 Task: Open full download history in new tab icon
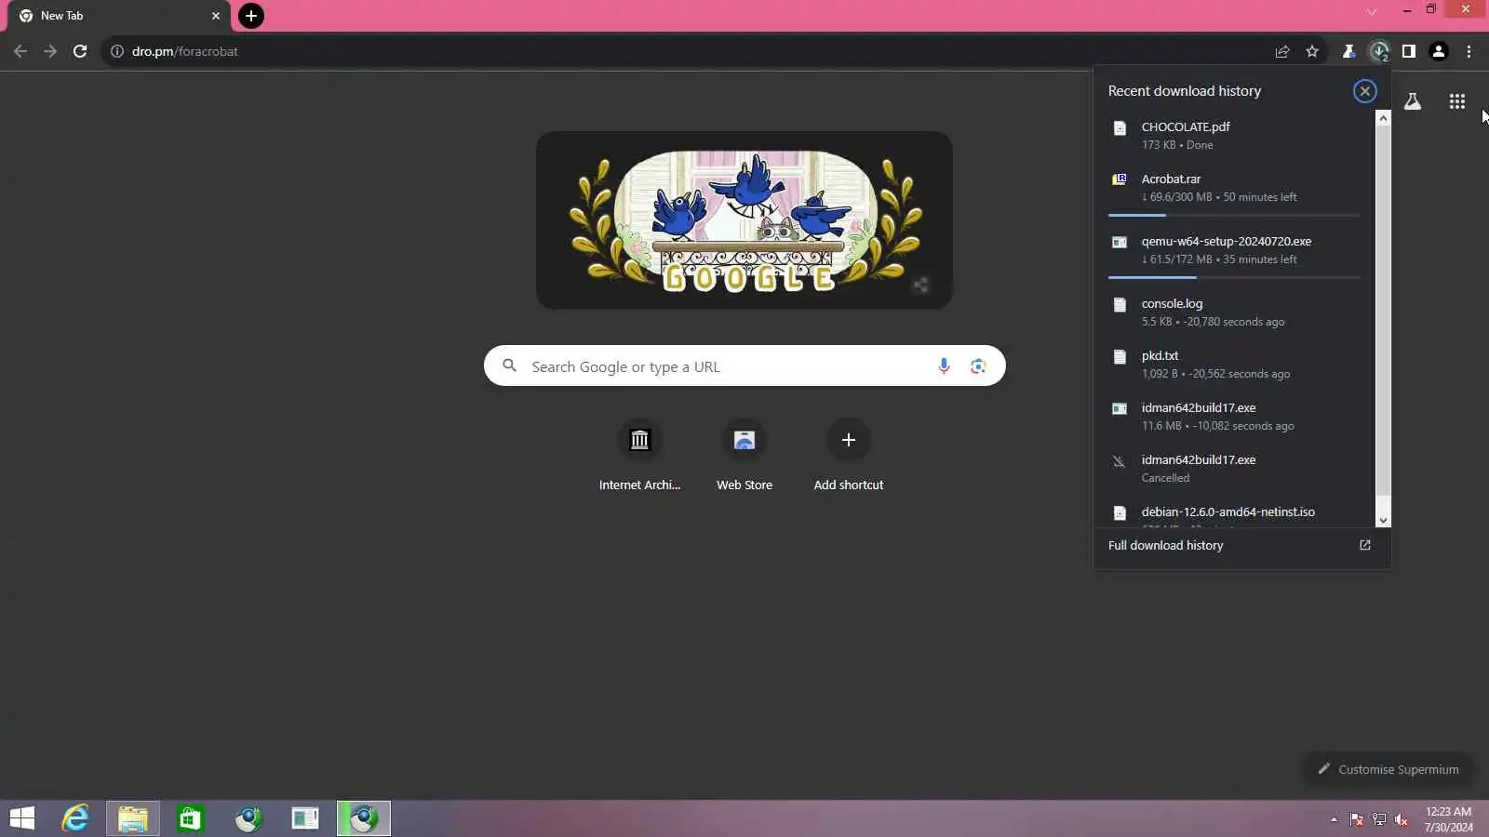[1365, 545]
